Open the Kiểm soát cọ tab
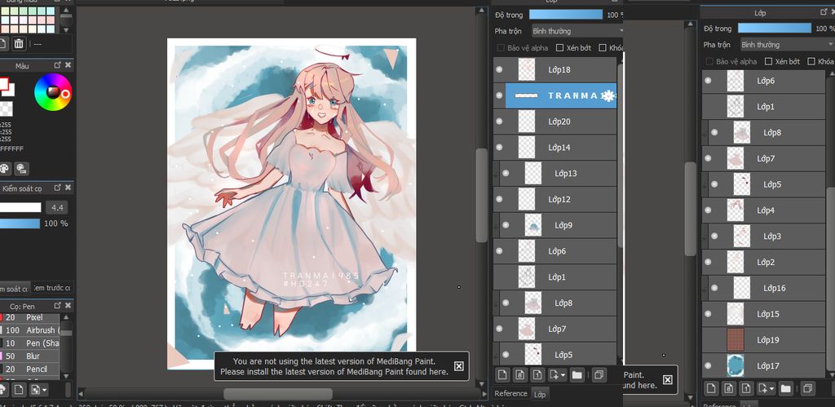 click(15, 288)
